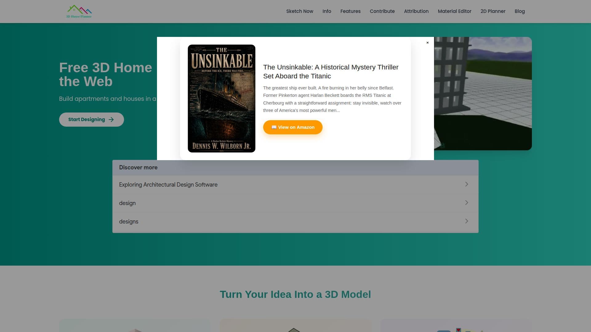The width and height of the screenshot is (591, 332).
Task: Open the 2D Planner
Action: pos(493,11)
